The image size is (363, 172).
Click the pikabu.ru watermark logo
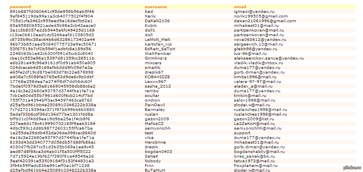[352, 168]
